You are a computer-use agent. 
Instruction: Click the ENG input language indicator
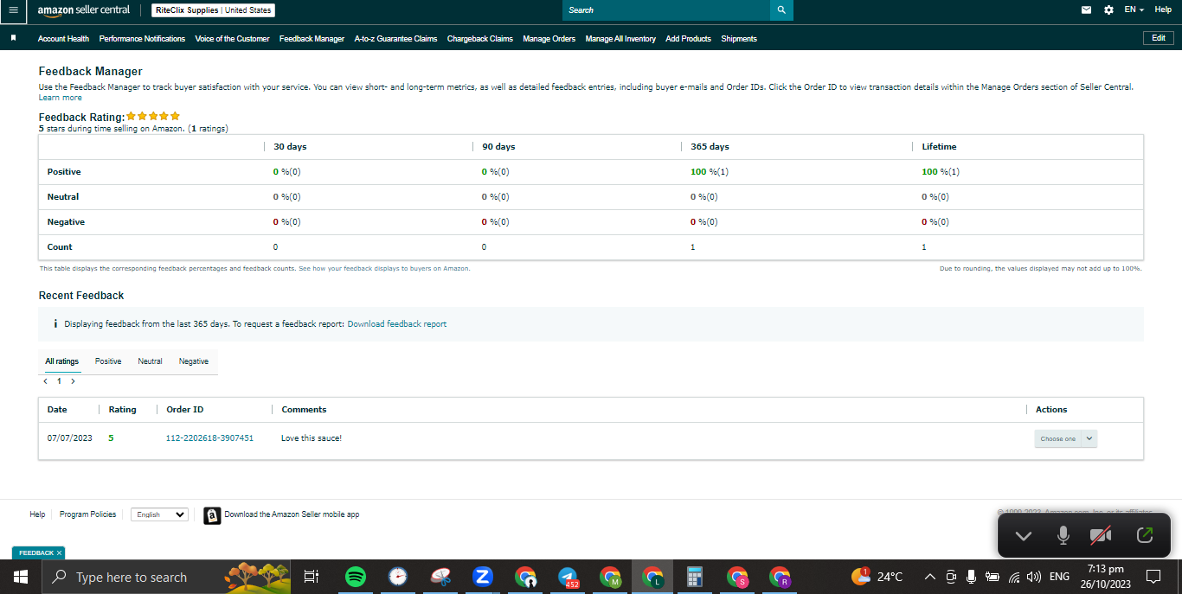(1059, 577)
